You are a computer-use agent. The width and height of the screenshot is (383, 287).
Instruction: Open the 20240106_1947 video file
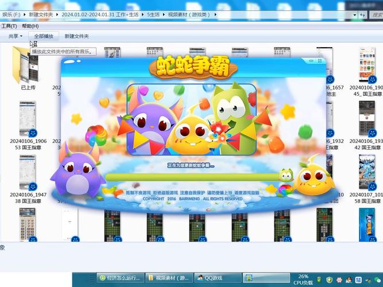pos(28,172)
